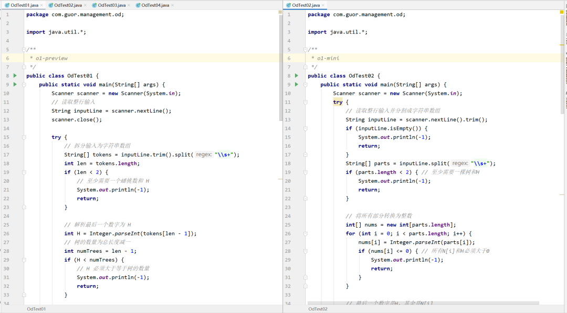Run the main method in the OdTest02 editor
Image resolution: width=567 pixels, height=313 pixels.
(297, 84)
